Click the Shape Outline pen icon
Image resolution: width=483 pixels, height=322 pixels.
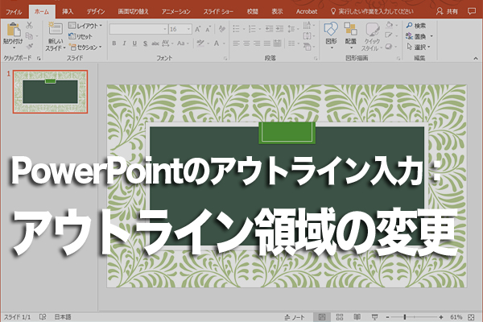pos(389,35)
